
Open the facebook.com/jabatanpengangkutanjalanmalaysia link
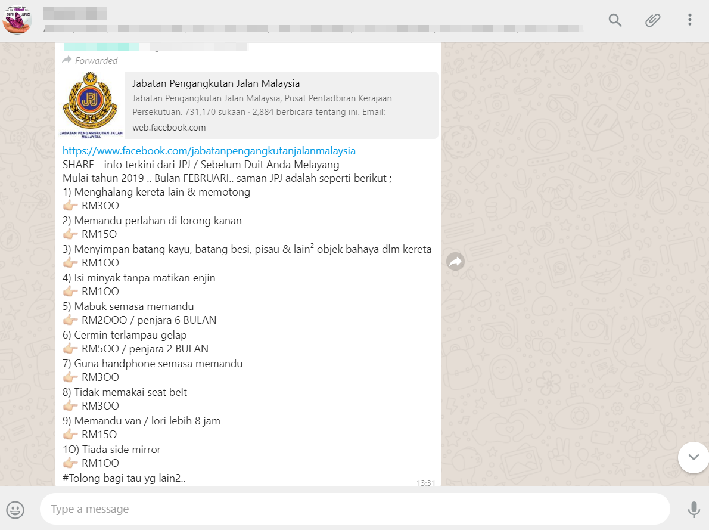pyautogui.click(x=209, y=151)
